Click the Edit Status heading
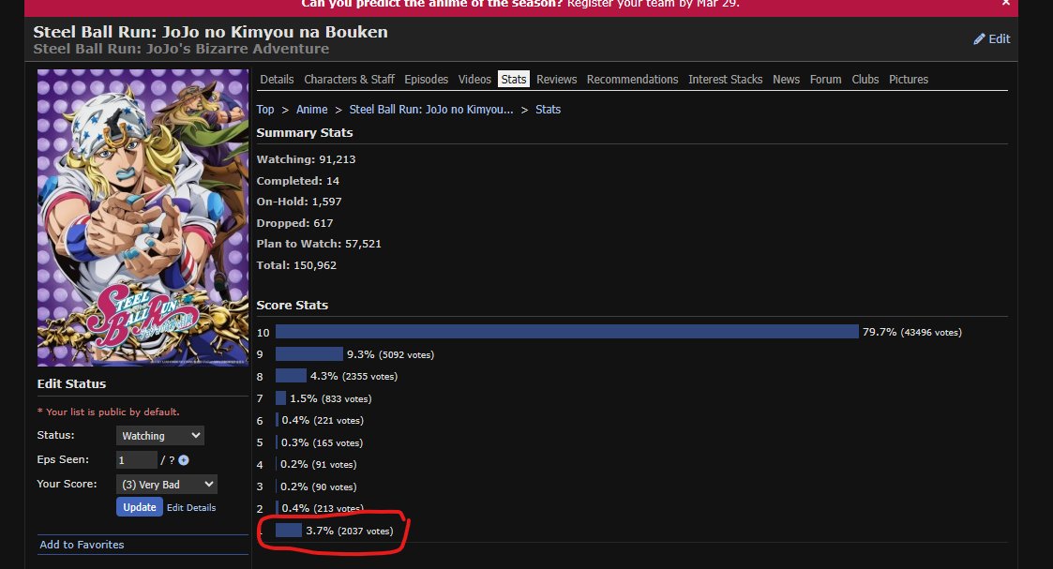 point(71,383)
